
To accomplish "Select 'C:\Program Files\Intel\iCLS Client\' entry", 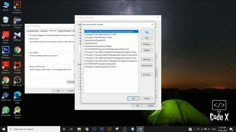I will pos(111,37).
